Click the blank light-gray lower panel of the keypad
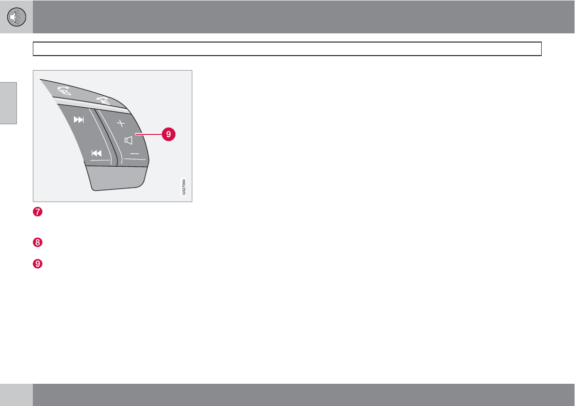575x406 pixels. coord(116,178)
